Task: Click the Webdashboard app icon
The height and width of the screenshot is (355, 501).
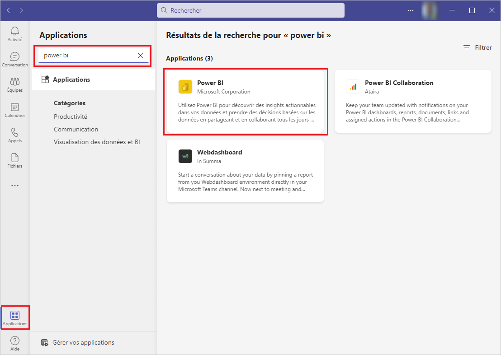Action: (185, 156)
